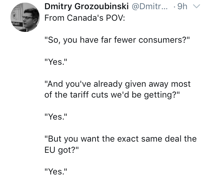Click the far fewer consumers question line

click(117, 40)
